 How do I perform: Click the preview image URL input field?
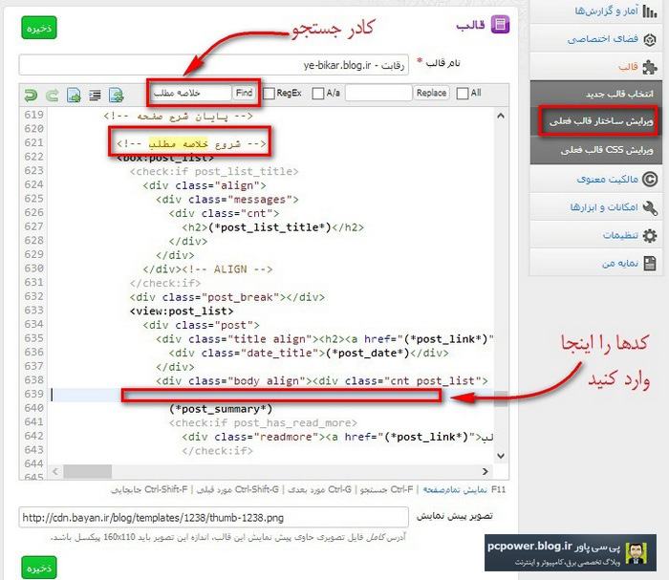coord(213,518)
